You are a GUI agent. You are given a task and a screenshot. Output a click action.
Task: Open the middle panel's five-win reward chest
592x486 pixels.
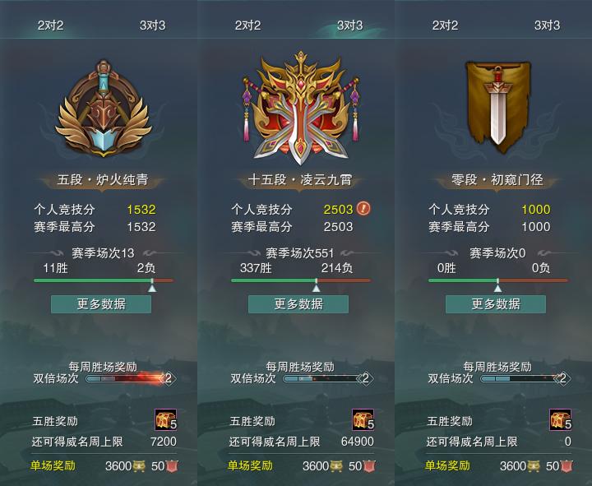[x=363, y=419]
